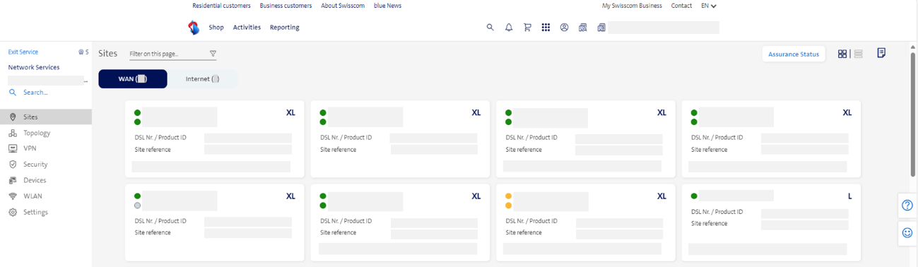Click the Exit Service link

click(23, 52)
